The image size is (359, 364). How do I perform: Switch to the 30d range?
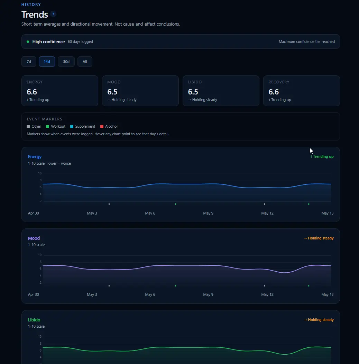pyautogui.click(x=66, y=62)
